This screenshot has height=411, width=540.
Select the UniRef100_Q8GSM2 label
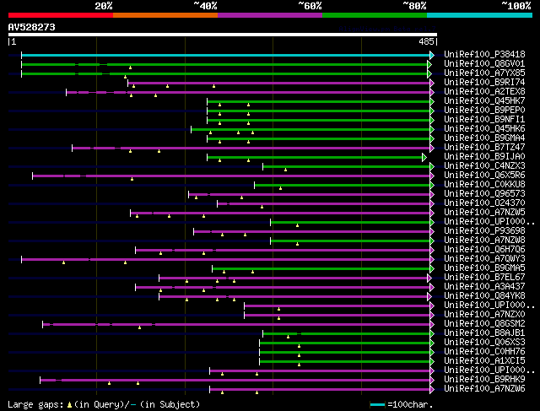coord(484,324)
